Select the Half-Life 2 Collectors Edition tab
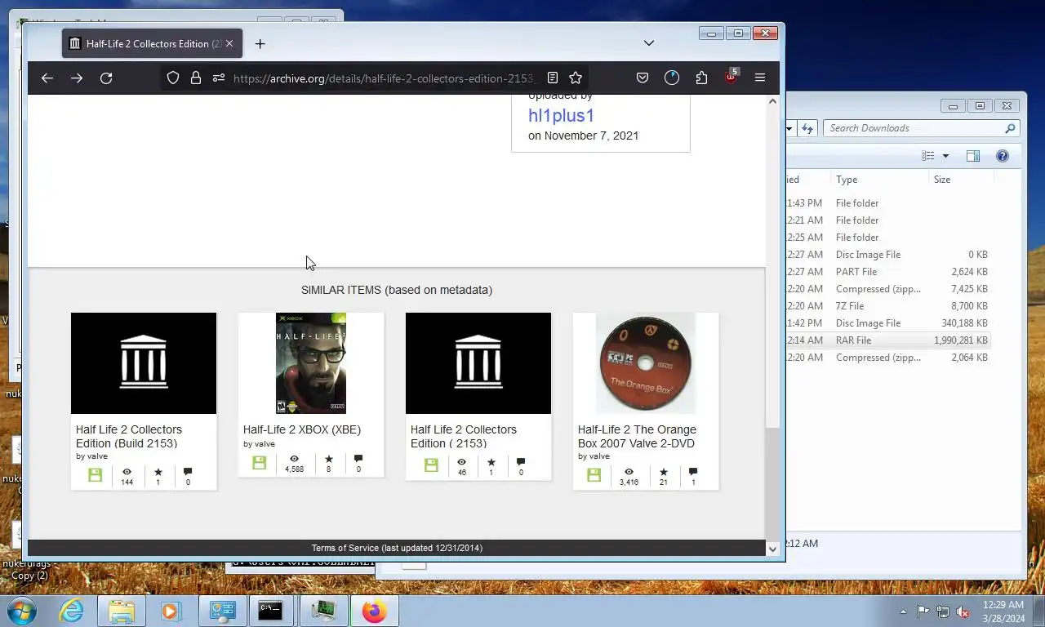 click(x=152, y=44)
